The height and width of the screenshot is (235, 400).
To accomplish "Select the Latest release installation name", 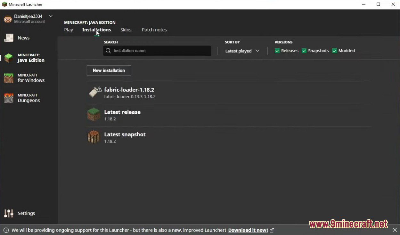I will (122, 112).
